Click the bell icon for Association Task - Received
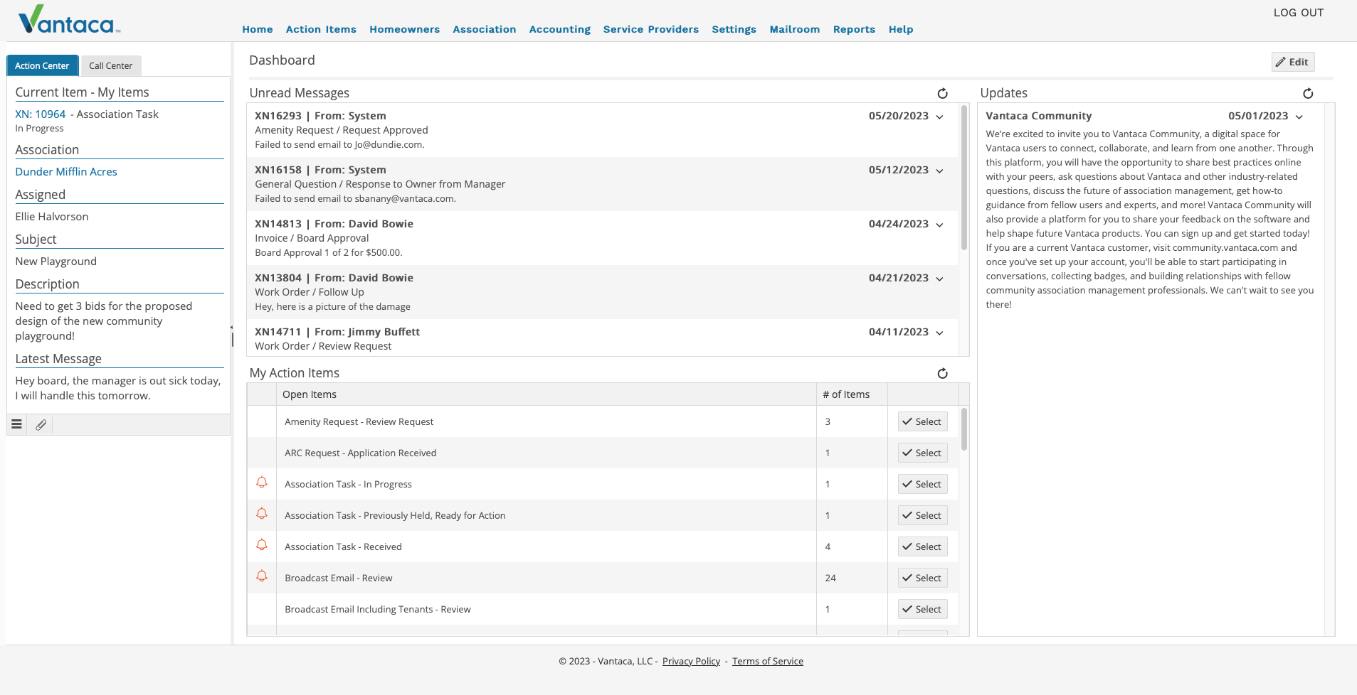The image size is (1357, 695). click(261, 544)
